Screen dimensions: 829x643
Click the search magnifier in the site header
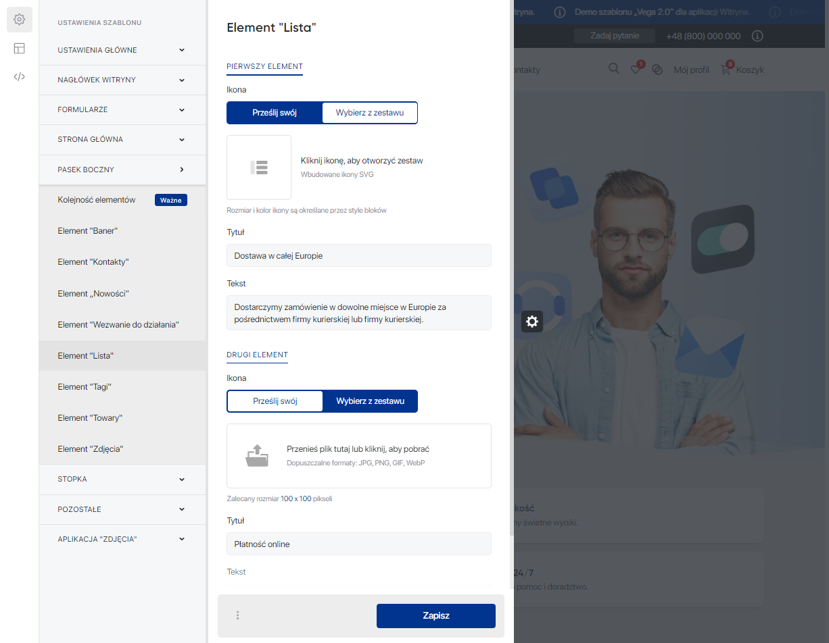pos(613,68)
